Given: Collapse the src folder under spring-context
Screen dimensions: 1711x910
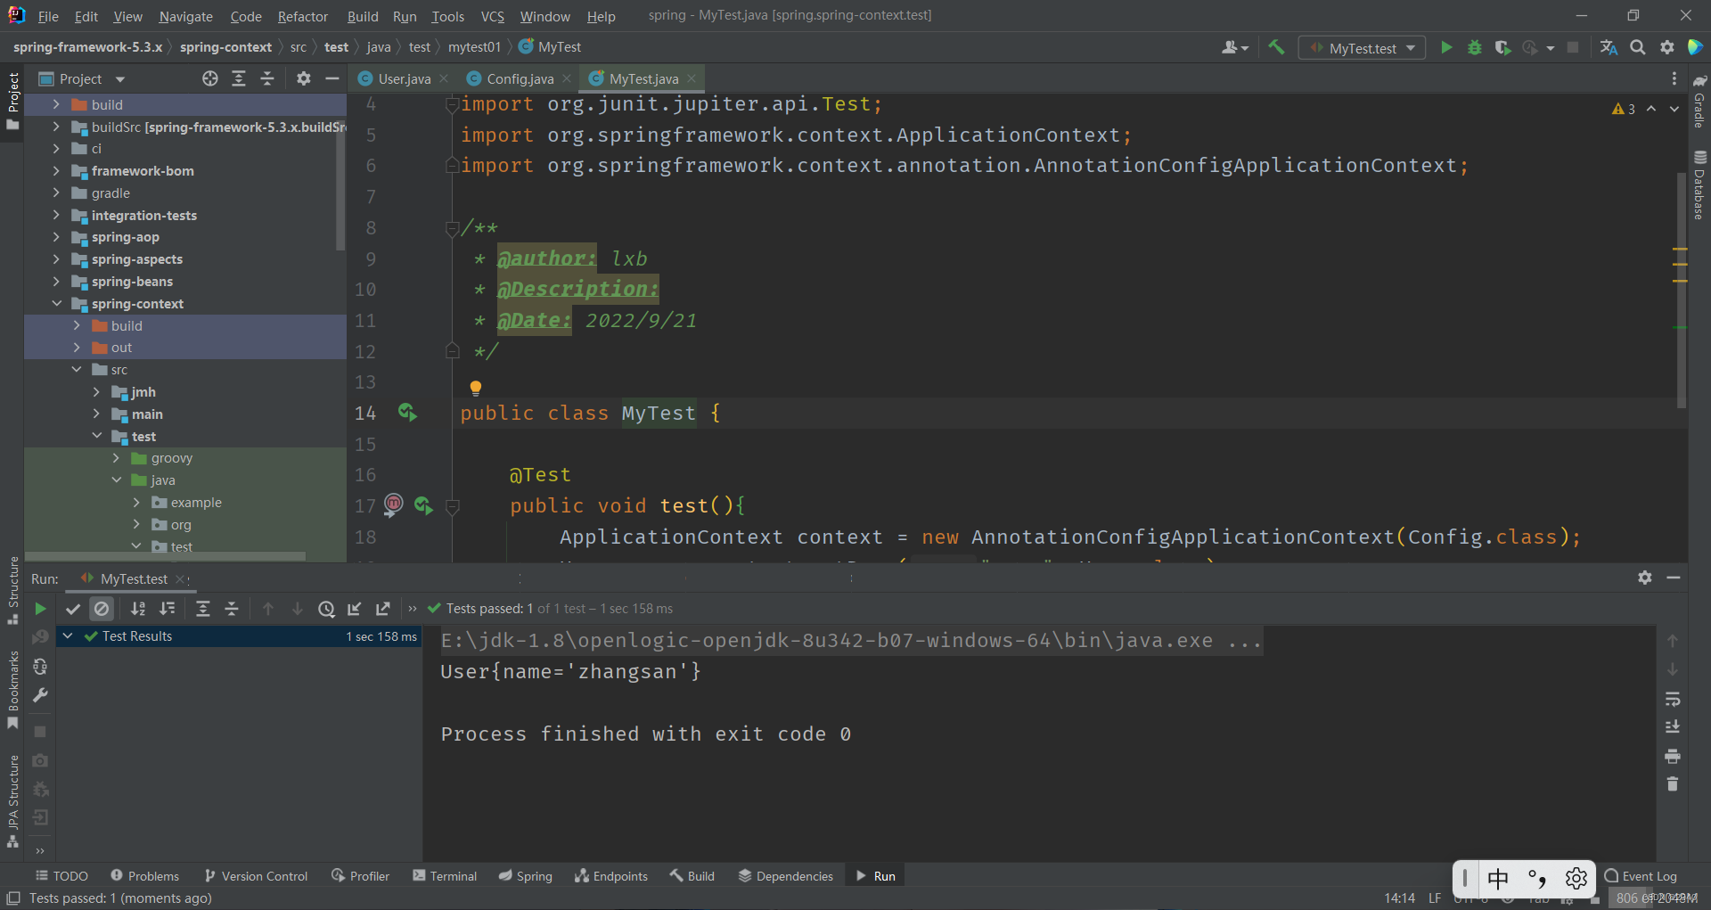Looking at the screenshot, I should pos(77,370).
